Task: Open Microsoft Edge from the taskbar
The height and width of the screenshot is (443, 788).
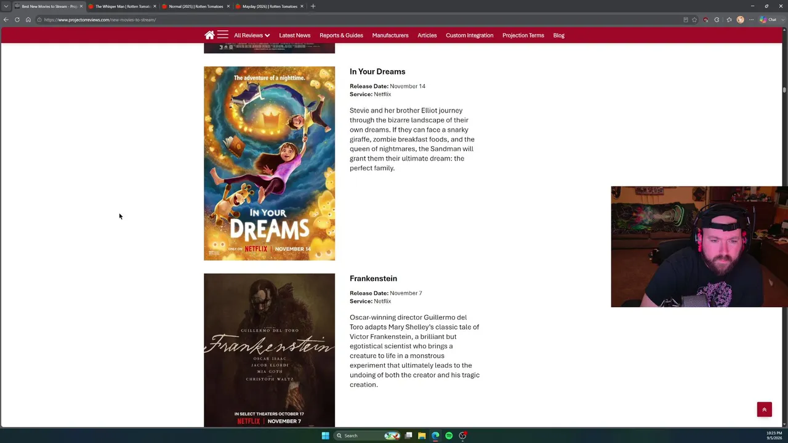Action: (435, 436)
